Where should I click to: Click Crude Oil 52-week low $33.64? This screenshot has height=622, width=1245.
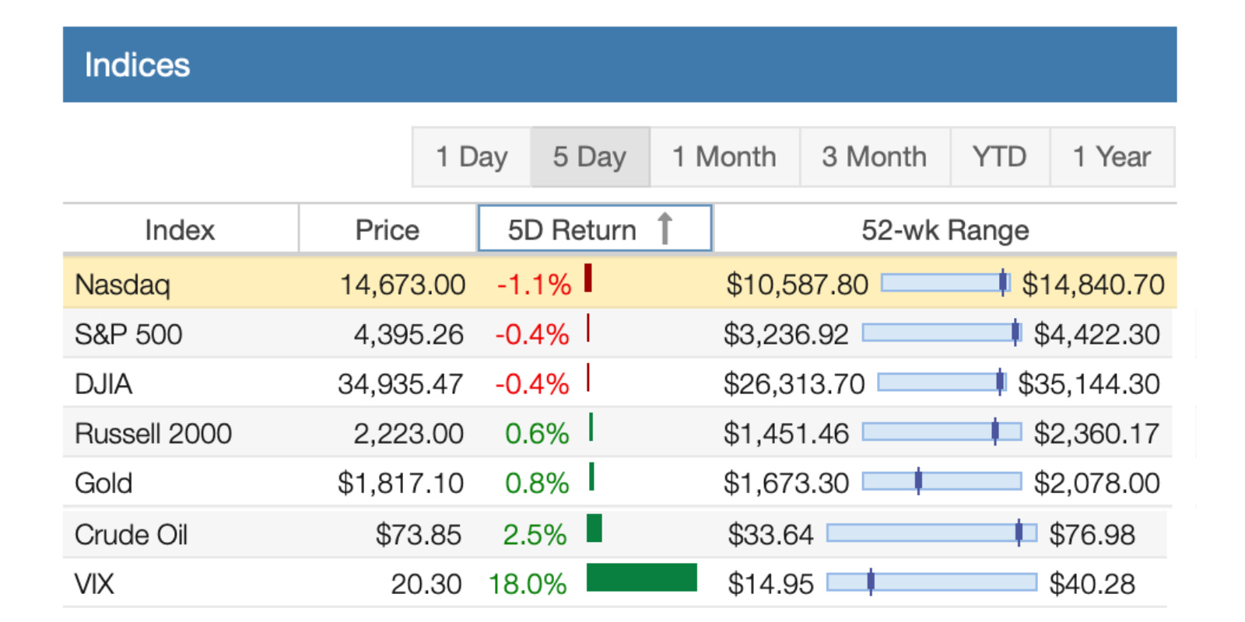tap(770, 535)
